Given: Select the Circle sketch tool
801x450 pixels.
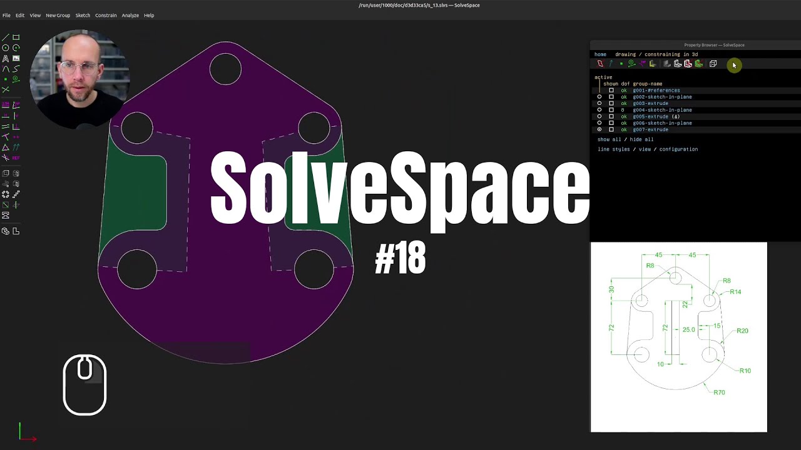Looking at the screenshot, I should (6, 48).
